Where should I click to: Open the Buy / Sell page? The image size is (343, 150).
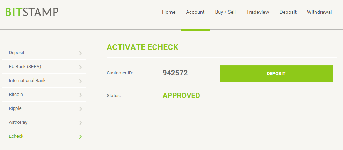click(x=225, y=12)
